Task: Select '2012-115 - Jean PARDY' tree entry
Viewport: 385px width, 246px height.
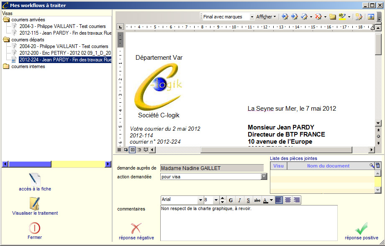Action: coord(65,33)
